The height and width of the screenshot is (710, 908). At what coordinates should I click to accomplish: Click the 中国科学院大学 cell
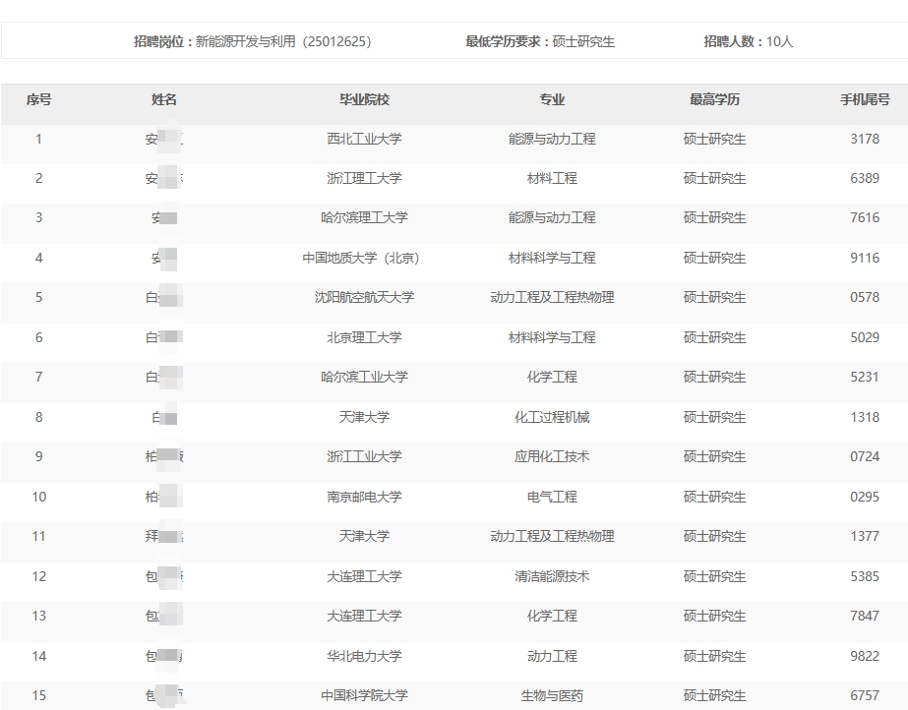[364, 695]
